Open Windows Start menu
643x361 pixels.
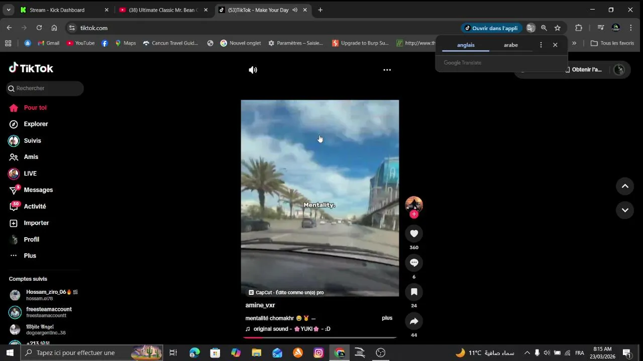pos(10,353)
